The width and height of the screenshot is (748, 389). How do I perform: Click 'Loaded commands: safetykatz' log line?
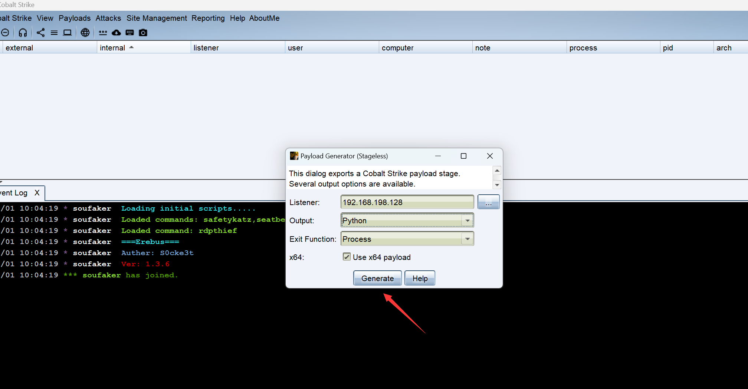click(203, 220)
